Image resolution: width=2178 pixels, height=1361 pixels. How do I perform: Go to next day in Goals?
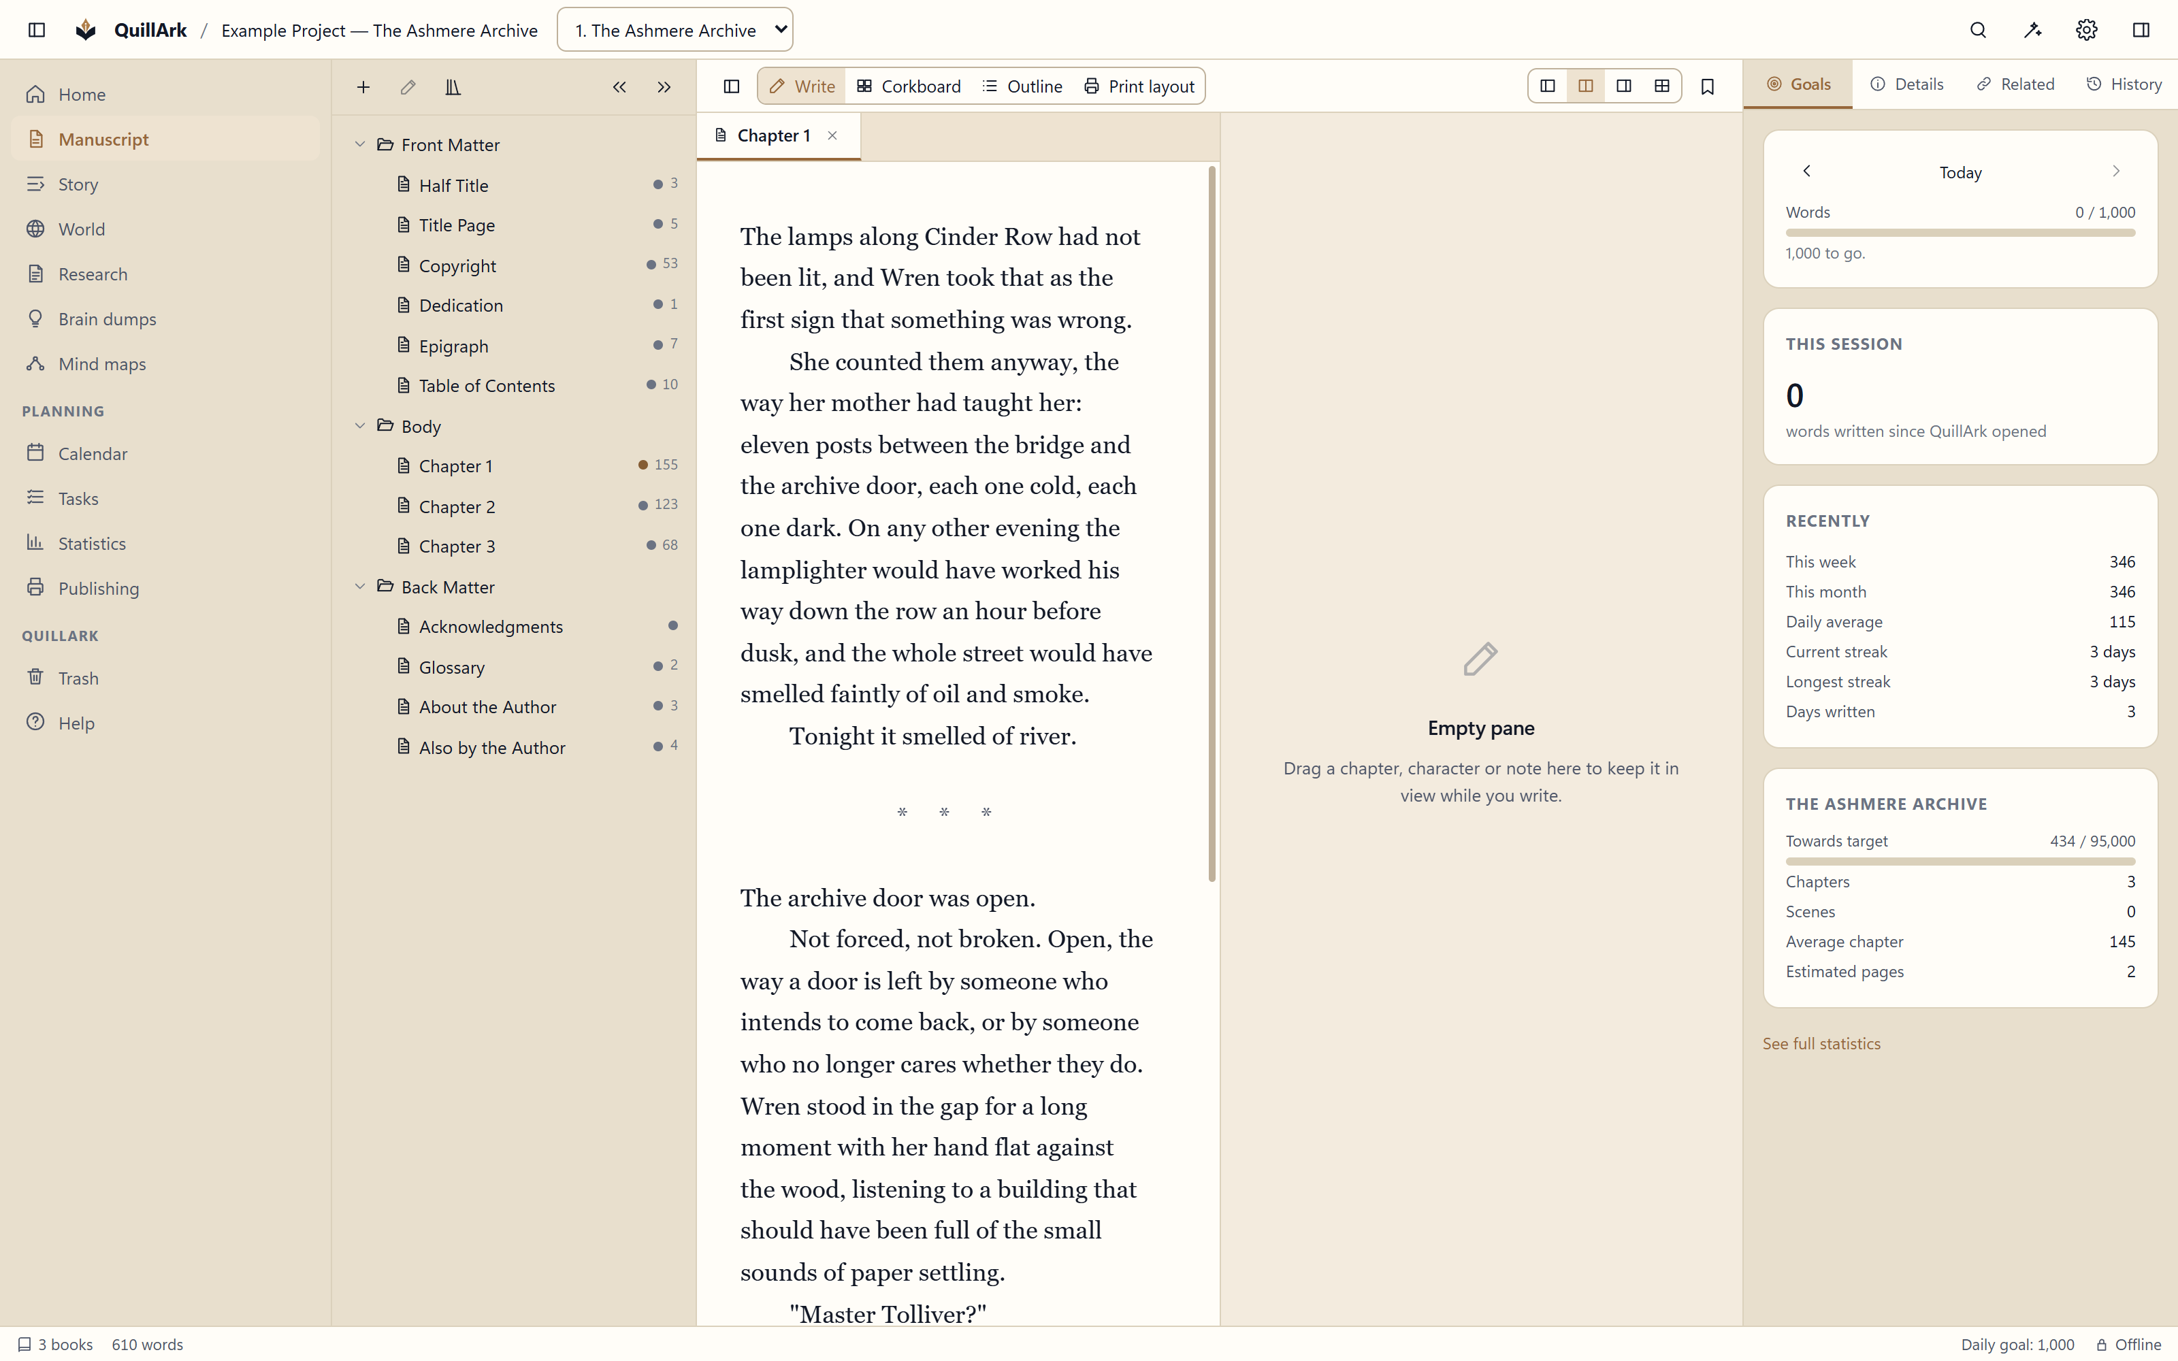pyautogui.click(x=2116, y=171)
